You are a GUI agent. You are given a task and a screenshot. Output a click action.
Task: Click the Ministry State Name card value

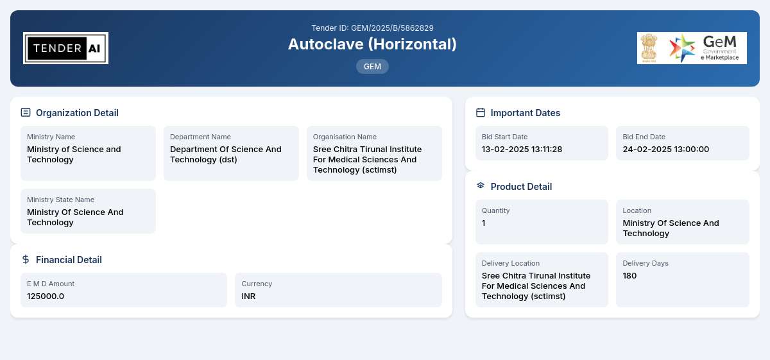(75, 217)
